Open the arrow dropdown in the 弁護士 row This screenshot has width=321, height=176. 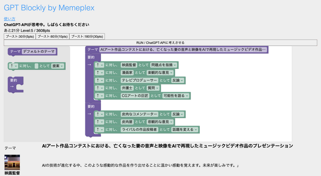point(99,88)
